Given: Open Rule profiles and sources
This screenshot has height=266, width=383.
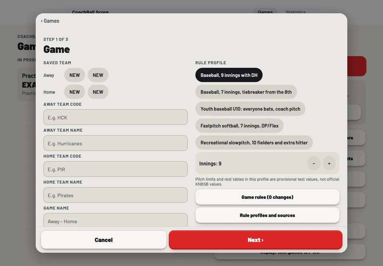Looking at the screenshot, I should coord(267,215).
